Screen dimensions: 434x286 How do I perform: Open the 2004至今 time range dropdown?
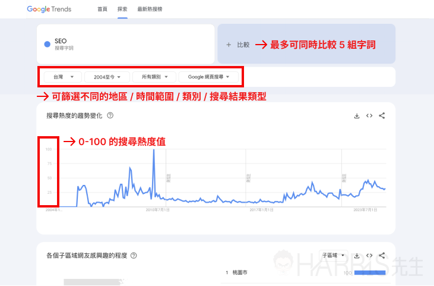tap(107, 77)
